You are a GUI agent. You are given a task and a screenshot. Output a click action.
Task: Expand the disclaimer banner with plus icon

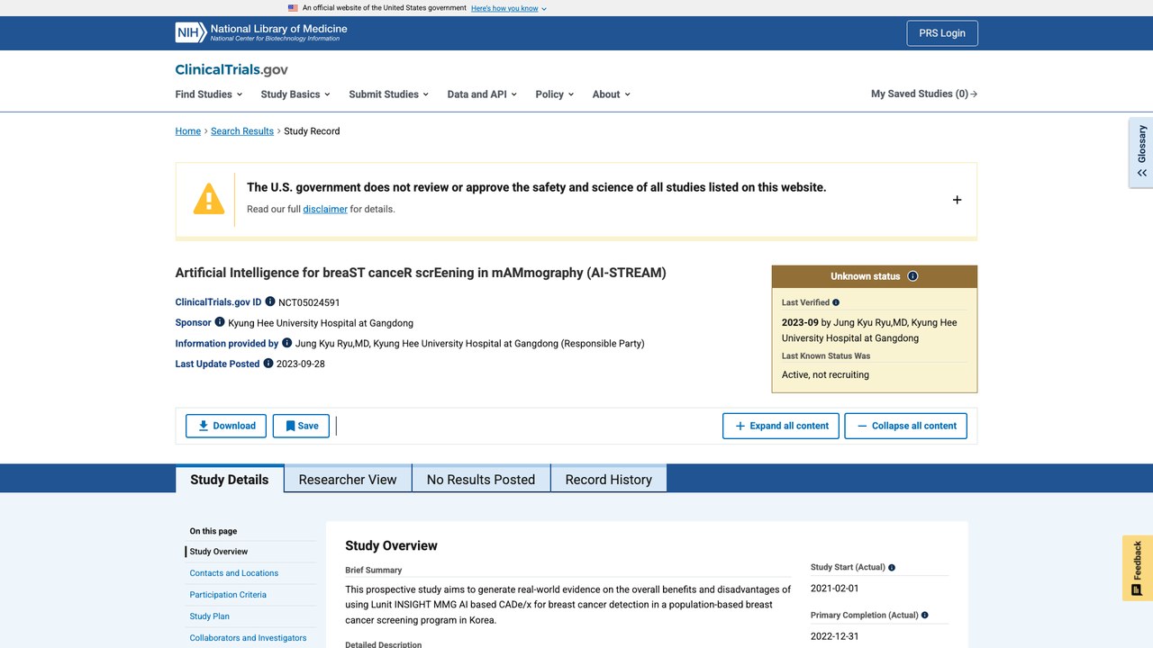tap(957, 200)
